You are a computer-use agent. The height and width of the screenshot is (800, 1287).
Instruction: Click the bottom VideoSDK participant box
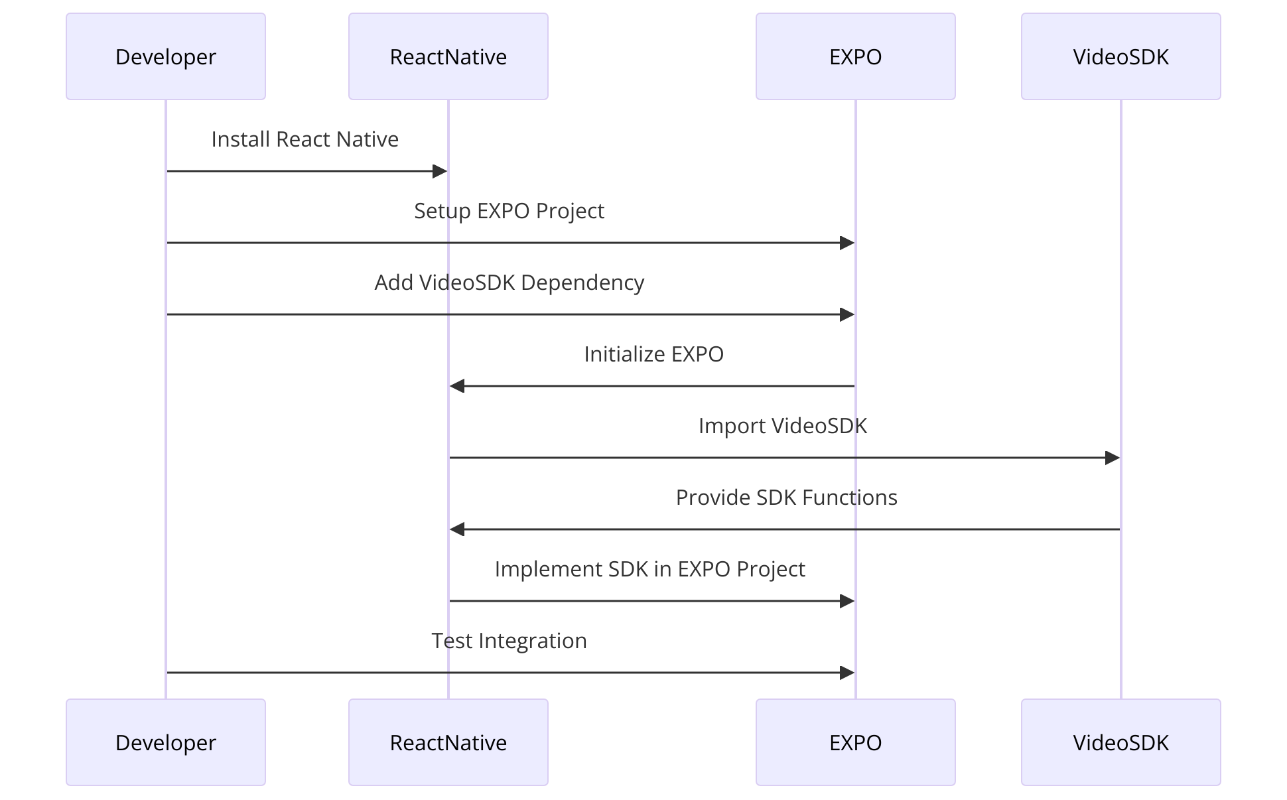point(1120,742)
